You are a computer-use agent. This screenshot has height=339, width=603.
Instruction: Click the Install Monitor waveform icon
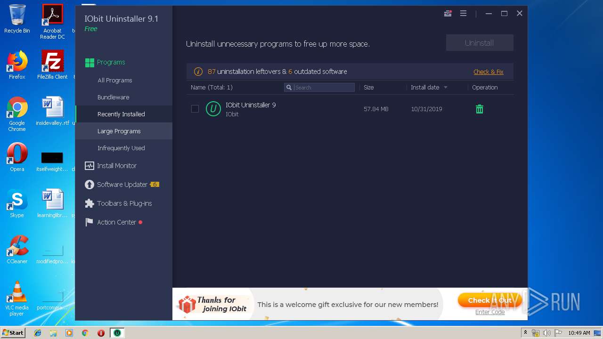point(90,166)
